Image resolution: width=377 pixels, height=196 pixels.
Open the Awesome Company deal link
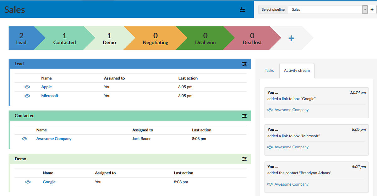point(54,139)
